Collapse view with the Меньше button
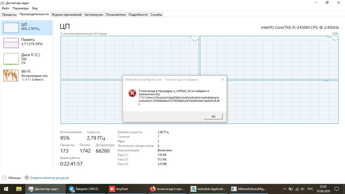Screen dimensions: 345x194 (x=11, y=178)
